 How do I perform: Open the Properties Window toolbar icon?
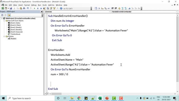click(x=51, y=8)
